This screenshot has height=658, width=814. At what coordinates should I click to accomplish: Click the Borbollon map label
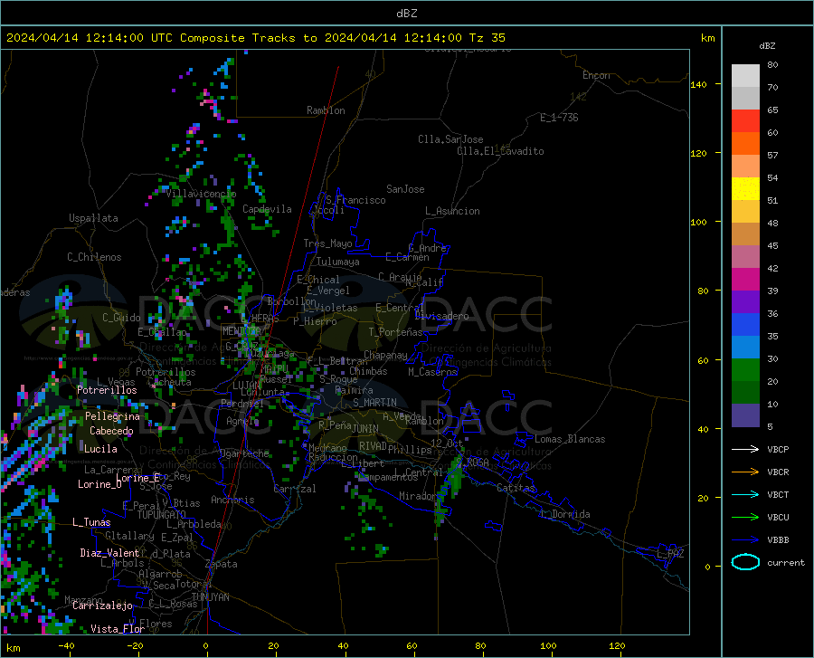[x=292, y=301]
